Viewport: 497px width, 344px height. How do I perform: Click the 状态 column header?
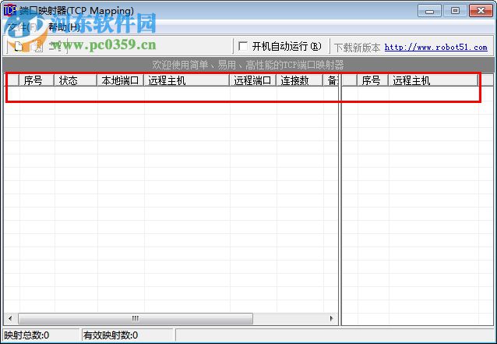76,80
